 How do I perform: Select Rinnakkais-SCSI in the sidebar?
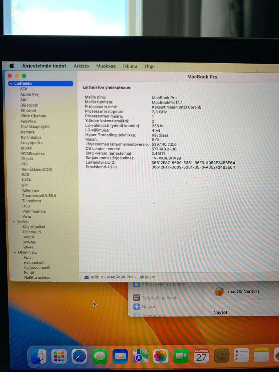coord(37,169)
